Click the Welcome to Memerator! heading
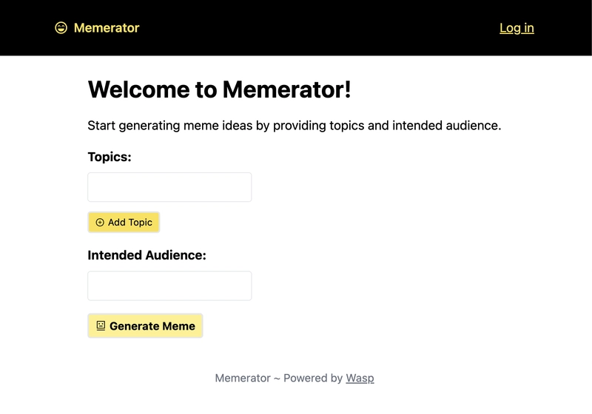The width and height of the screenshot is (592, 414). (219, 89)
